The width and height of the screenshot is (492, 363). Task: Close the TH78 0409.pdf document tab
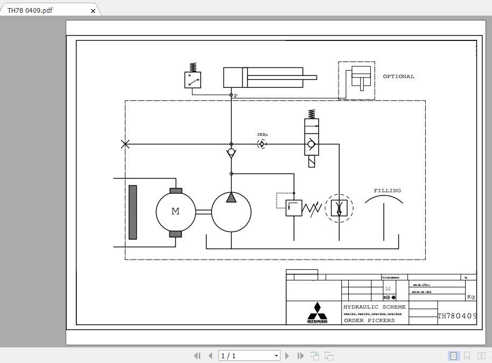[92, 10]
